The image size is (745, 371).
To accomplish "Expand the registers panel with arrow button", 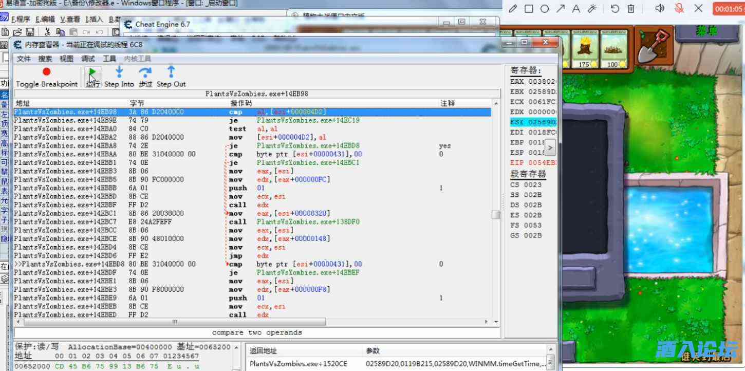I will [550, 147].
